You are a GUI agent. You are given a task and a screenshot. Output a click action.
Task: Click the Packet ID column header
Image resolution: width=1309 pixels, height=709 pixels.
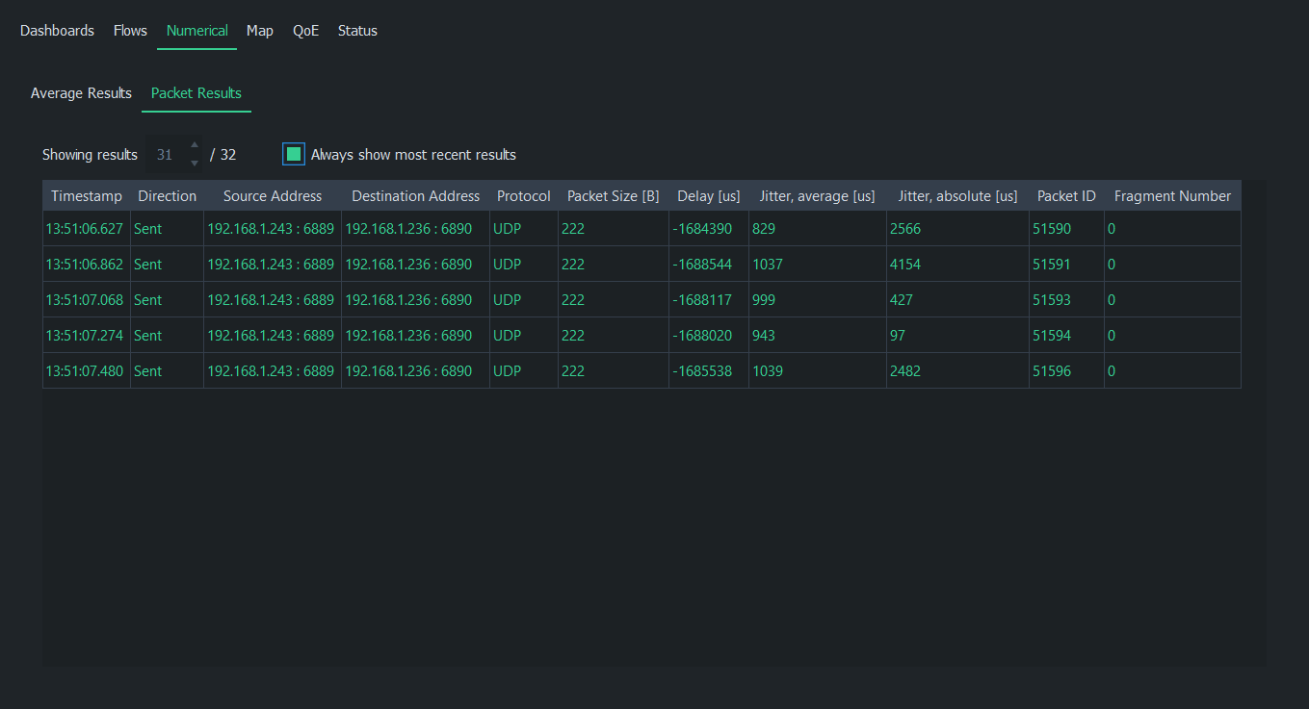pyautogui.click(x=1065, y=196)
